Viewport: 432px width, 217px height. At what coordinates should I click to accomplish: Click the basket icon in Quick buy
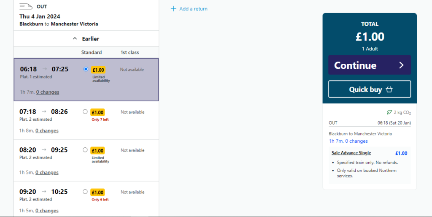click(x=389, y=90)
